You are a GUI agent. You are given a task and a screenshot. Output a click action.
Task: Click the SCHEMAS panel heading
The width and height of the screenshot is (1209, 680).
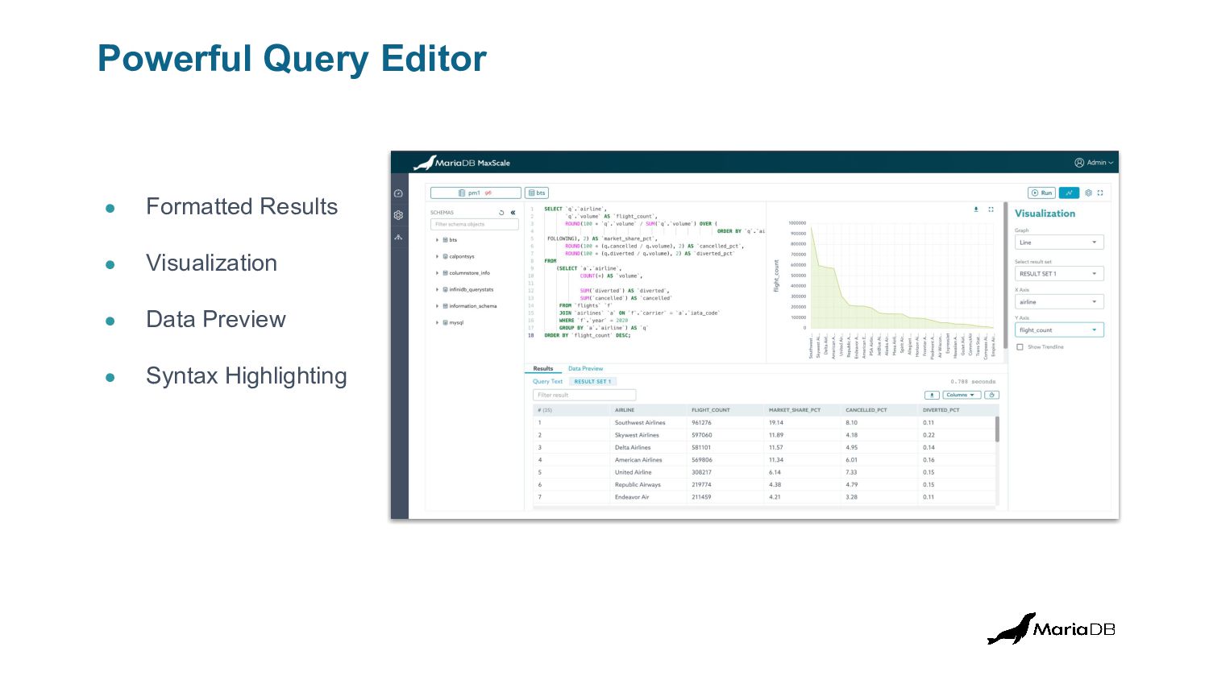(442, 213)
